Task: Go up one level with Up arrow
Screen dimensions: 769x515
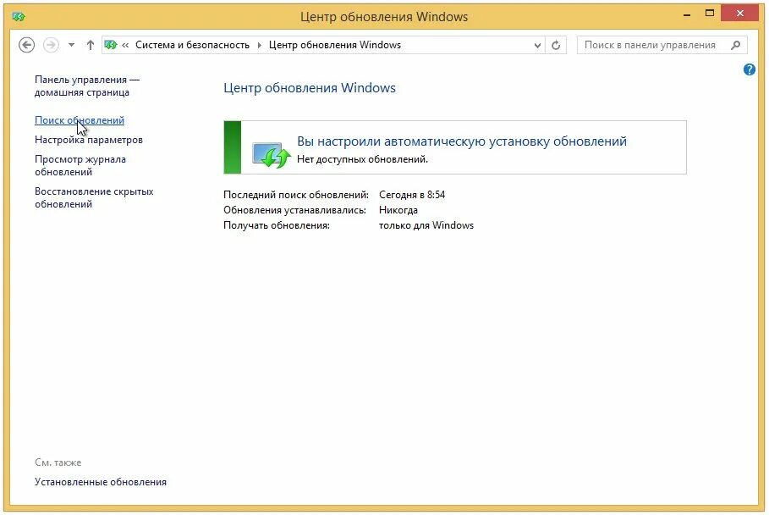Action: coord(91,45)
